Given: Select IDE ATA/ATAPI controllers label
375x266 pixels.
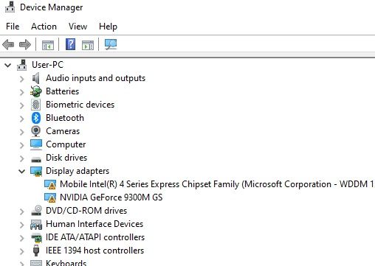Looking at the screenshot, I should (x=95, y=237).
